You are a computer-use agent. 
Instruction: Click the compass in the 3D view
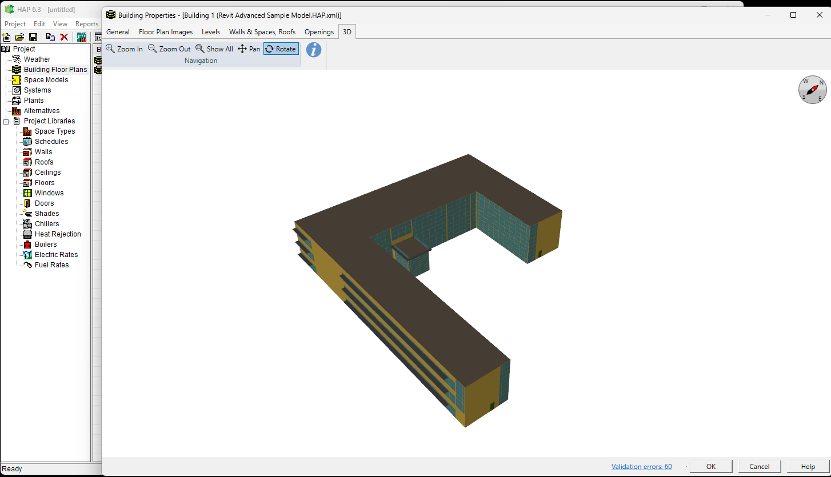point(812,90)
